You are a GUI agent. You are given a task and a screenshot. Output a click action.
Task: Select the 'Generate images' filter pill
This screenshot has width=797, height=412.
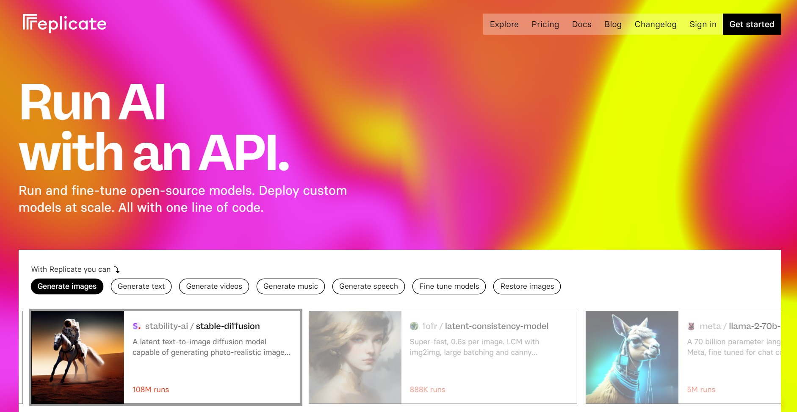point(66,286)
